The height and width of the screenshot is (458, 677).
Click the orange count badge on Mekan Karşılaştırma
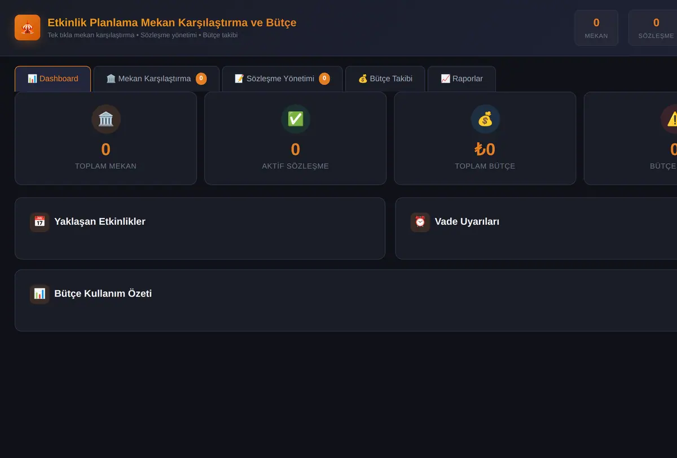pyautogui.click(x=201, y=79)
